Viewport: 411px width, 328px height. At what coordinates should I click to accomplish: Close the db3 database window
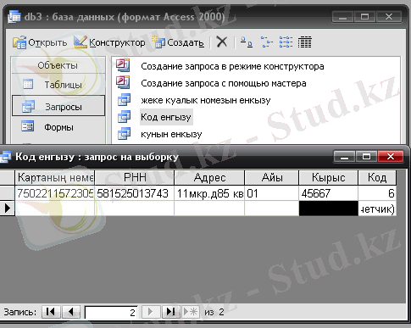click(x=389, y=17)
